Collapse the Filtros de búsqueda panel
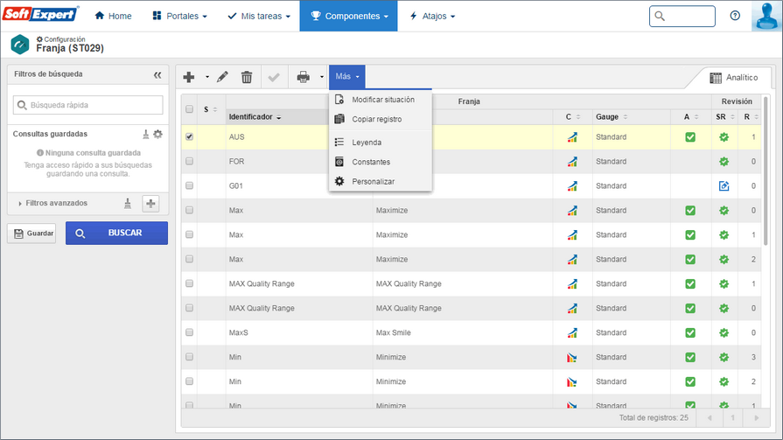Viewport: 783px width, 440px height. (x=157, y=75)
